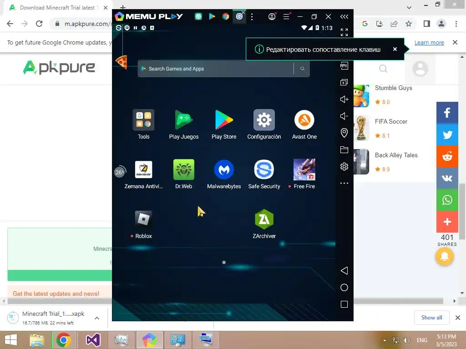Launch Play Juegos app

coord(184,120)
